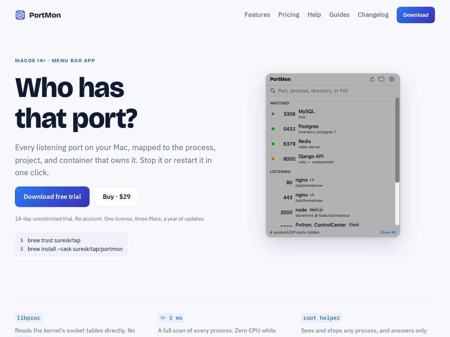Image resolution: width=450 pixels, height=337 pixels.
Task: Open the Features nav item
Action: click(257, 15)
